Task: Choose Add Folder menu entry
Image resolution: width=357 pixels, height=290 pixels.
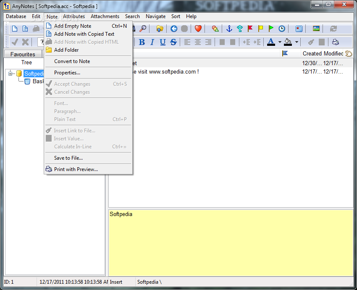Action: coord(88,50)
